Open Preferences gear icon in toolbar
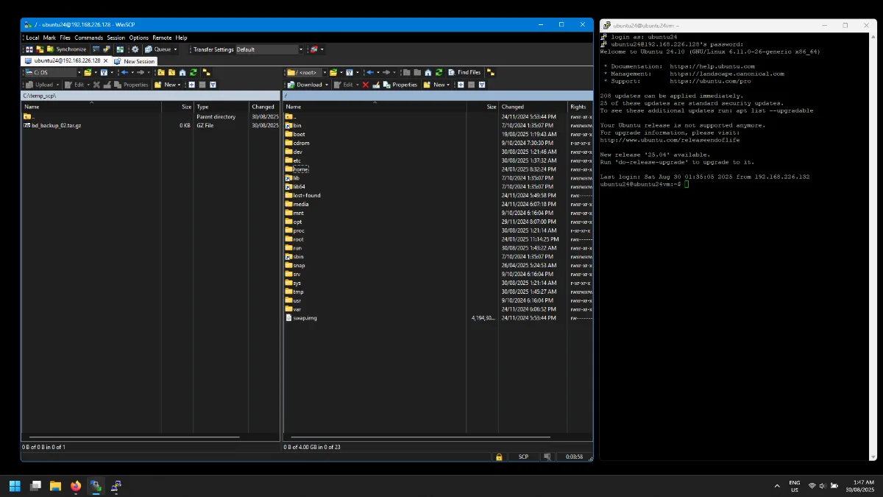The height and width of the screenshot is (497, 883). 135,49
